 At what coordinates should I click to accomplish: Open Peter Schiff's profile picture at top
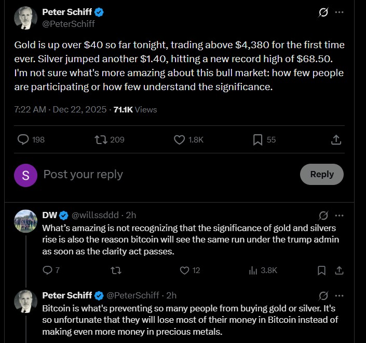(25, 18)
